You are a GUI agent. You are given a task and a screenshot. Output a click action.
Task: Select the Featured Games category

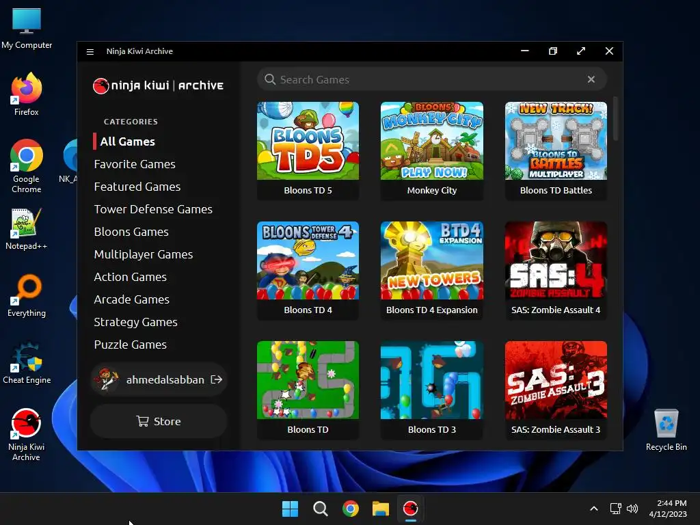tap(137, 187)
